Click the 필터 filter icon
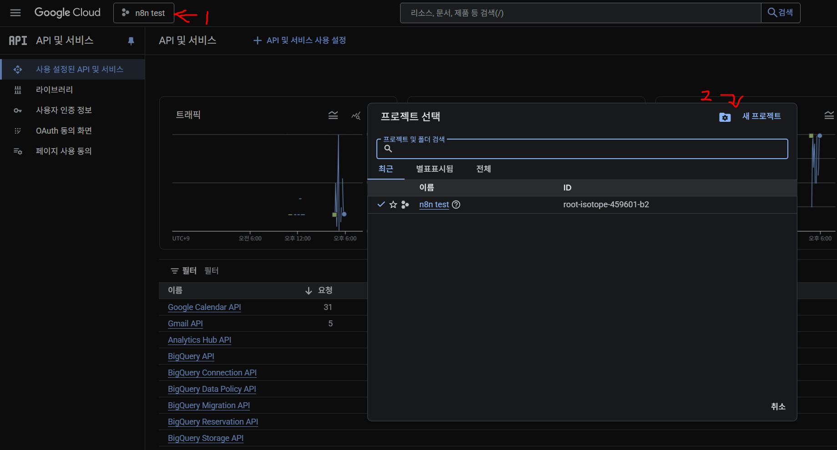Screen dimensions: 837x450 click(x=174, y=271)
